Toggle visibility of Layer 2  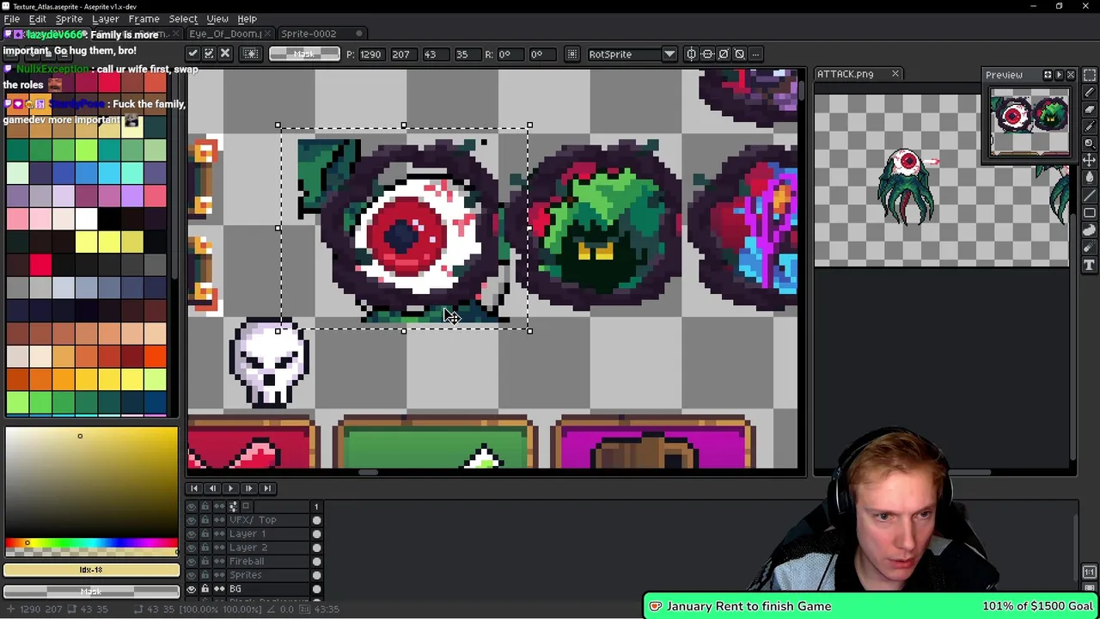click(x=192, y=548)
